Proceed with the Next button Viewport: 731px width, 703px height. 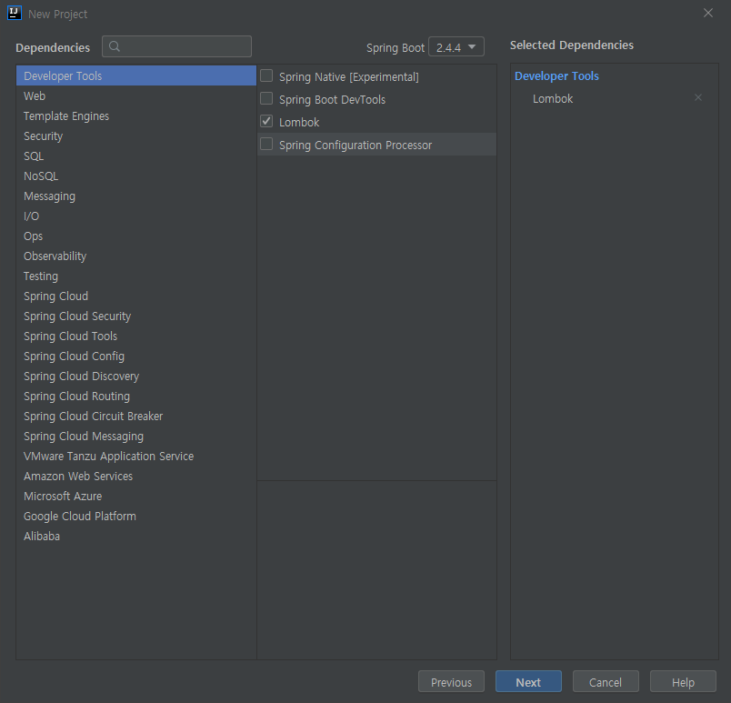click(x=528, y=682)
